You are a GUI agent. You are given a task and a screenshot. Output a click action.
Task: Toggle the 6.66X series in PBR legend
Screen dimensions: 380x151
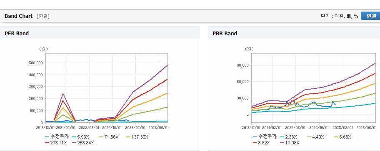342,137
